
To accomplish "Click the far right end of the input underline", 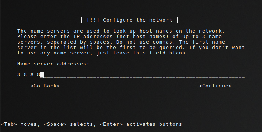I will click(x=243, y=77).
